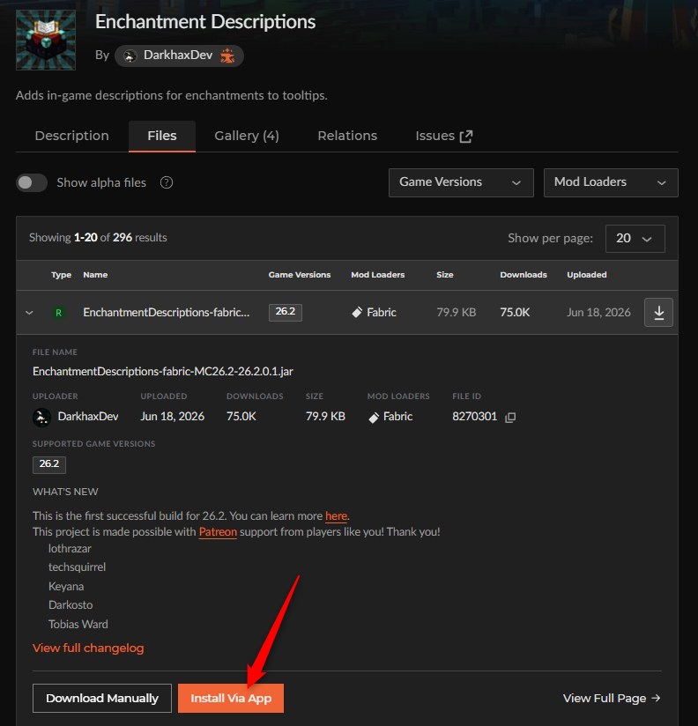Click the Install Via App button

coord(231,698)
